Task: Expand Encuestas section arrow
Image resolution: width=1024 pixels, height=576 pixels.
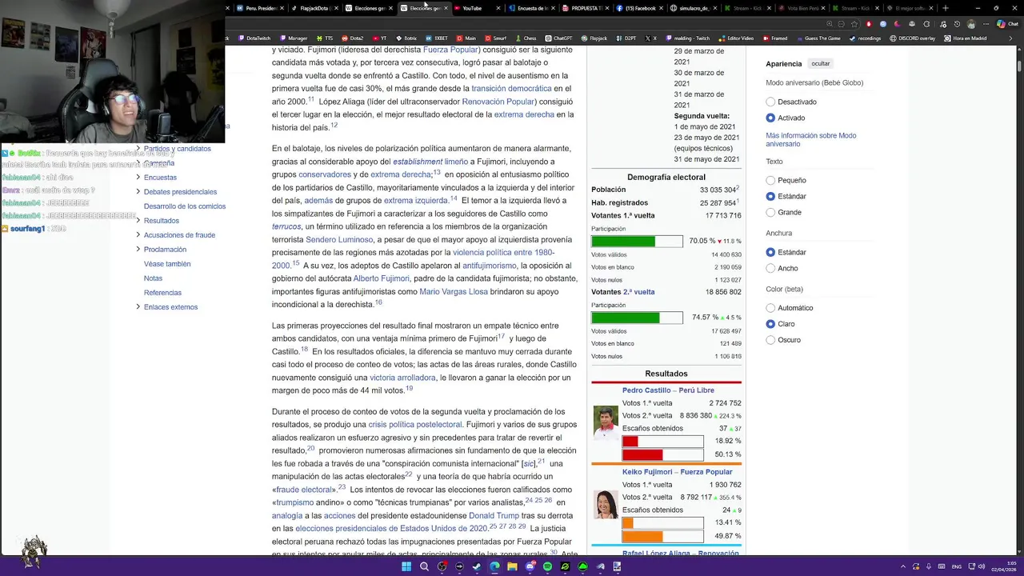Action: (x=138, y=177)
